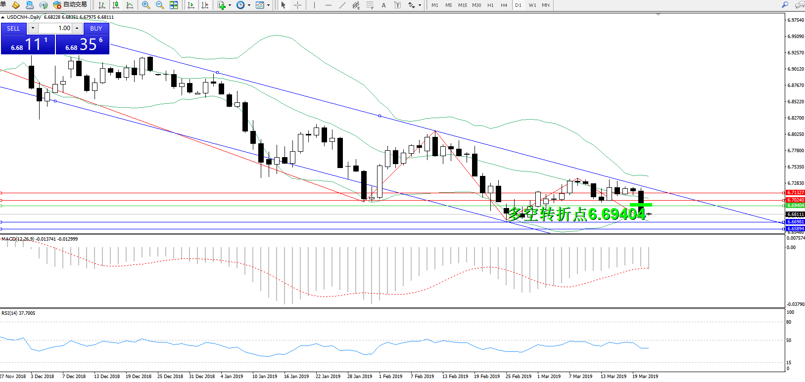Click the tile windows icon
Viewport: 805px width, 382px height.
(174, 5)
